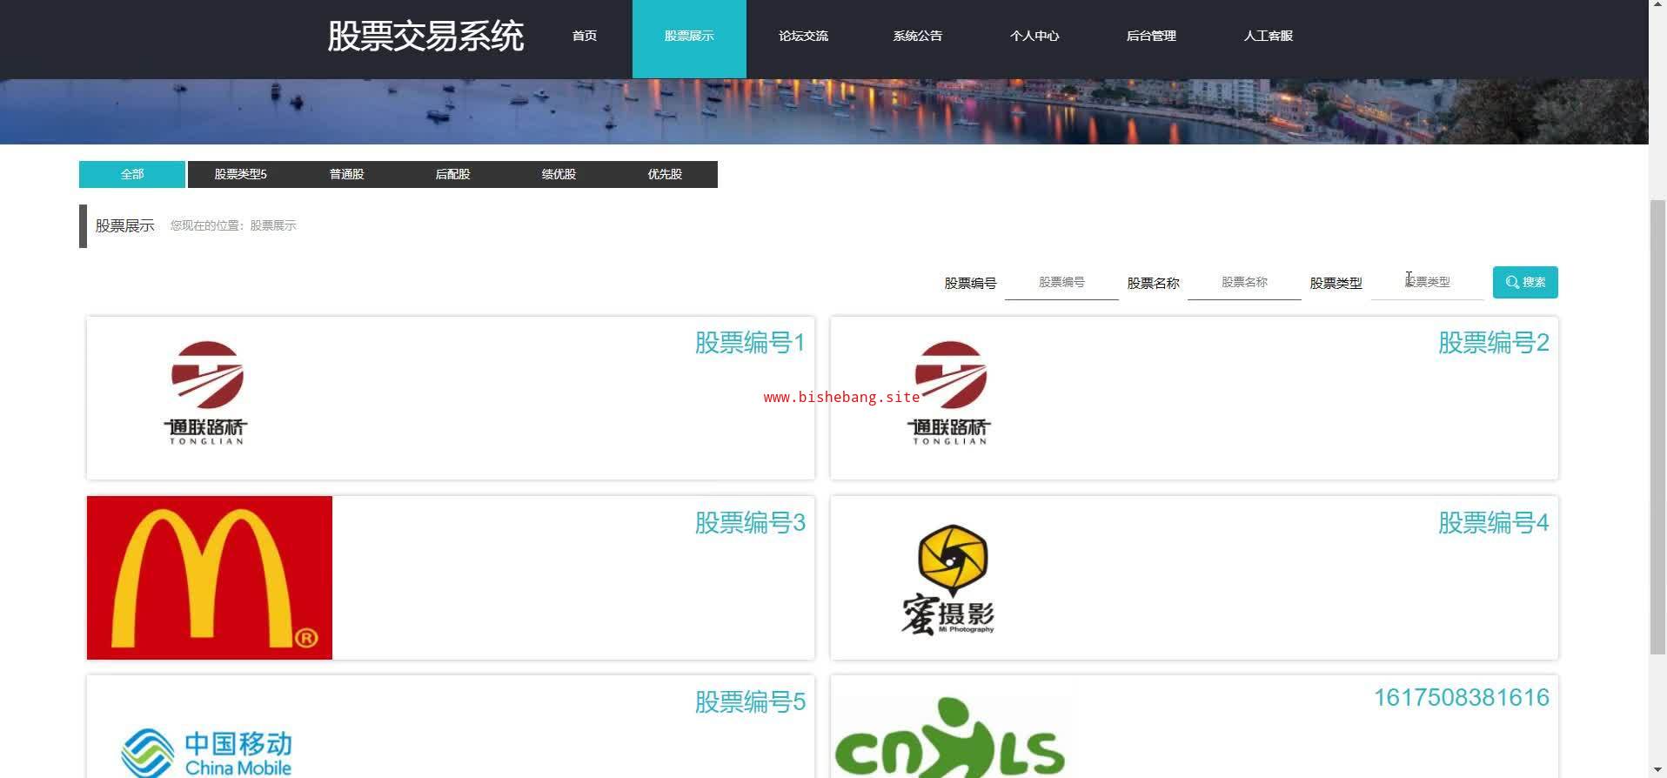Select the 股票展示 navigation tab
Viewport: 1667px width, 778px height.
689,39
